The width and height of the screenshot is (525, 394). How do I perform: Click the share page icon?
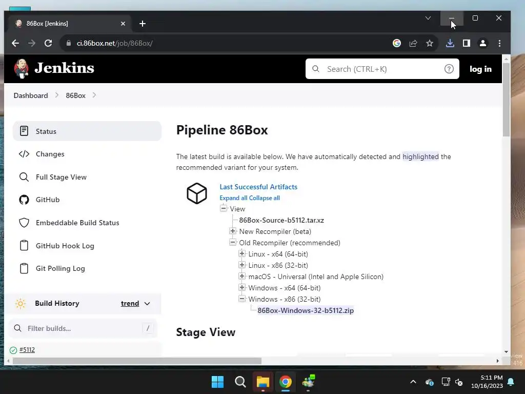[413, 43]
